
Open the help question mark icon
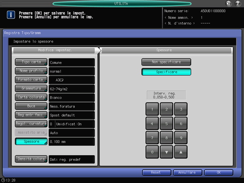(237, 3)
